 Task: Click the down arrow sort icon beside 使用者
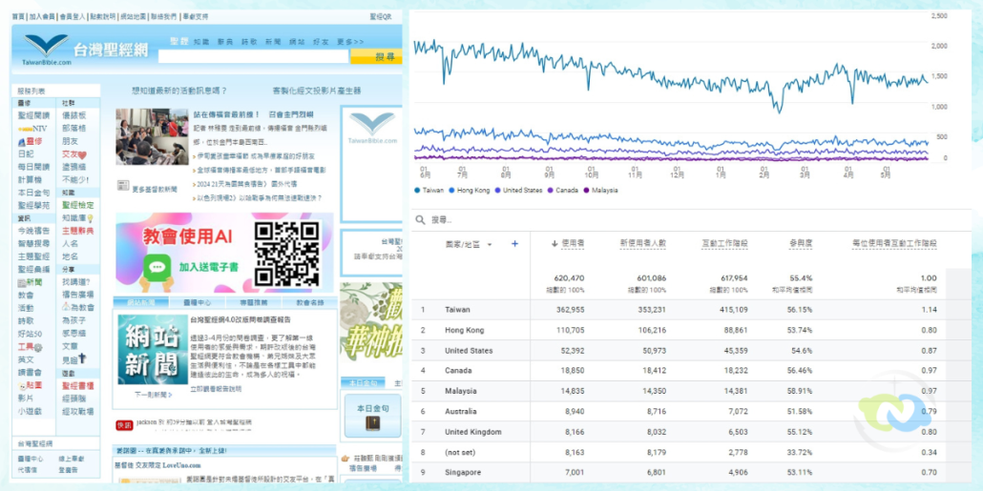554,244
